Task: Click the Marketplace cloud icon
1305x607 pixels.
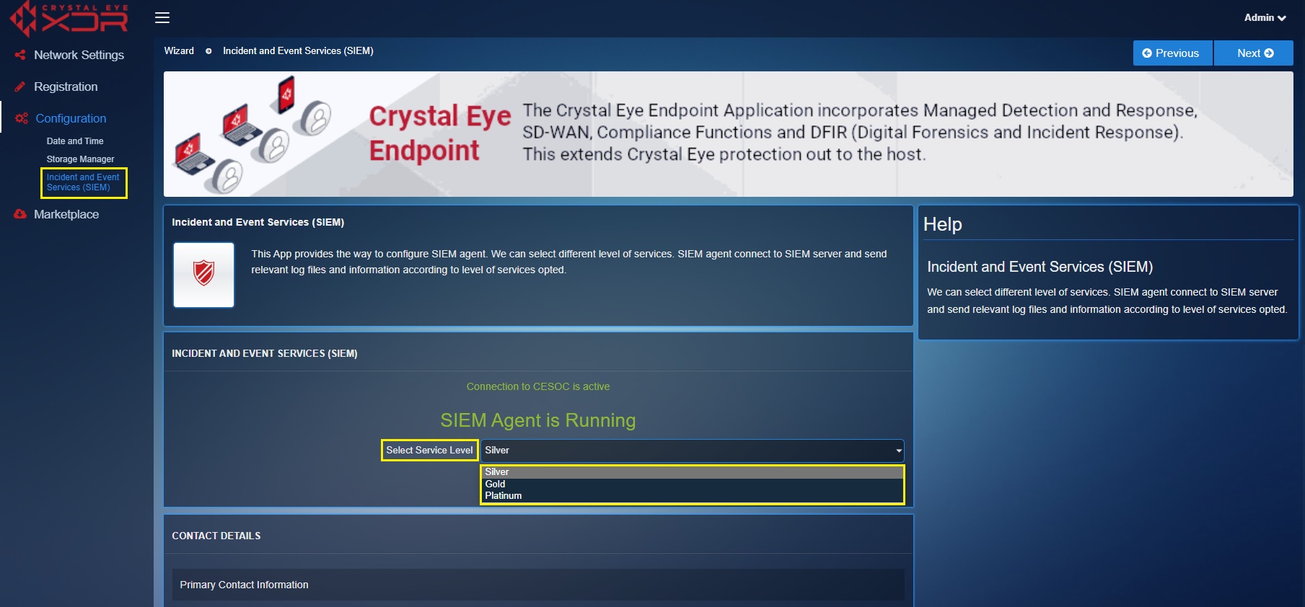Action: [20, 214]
